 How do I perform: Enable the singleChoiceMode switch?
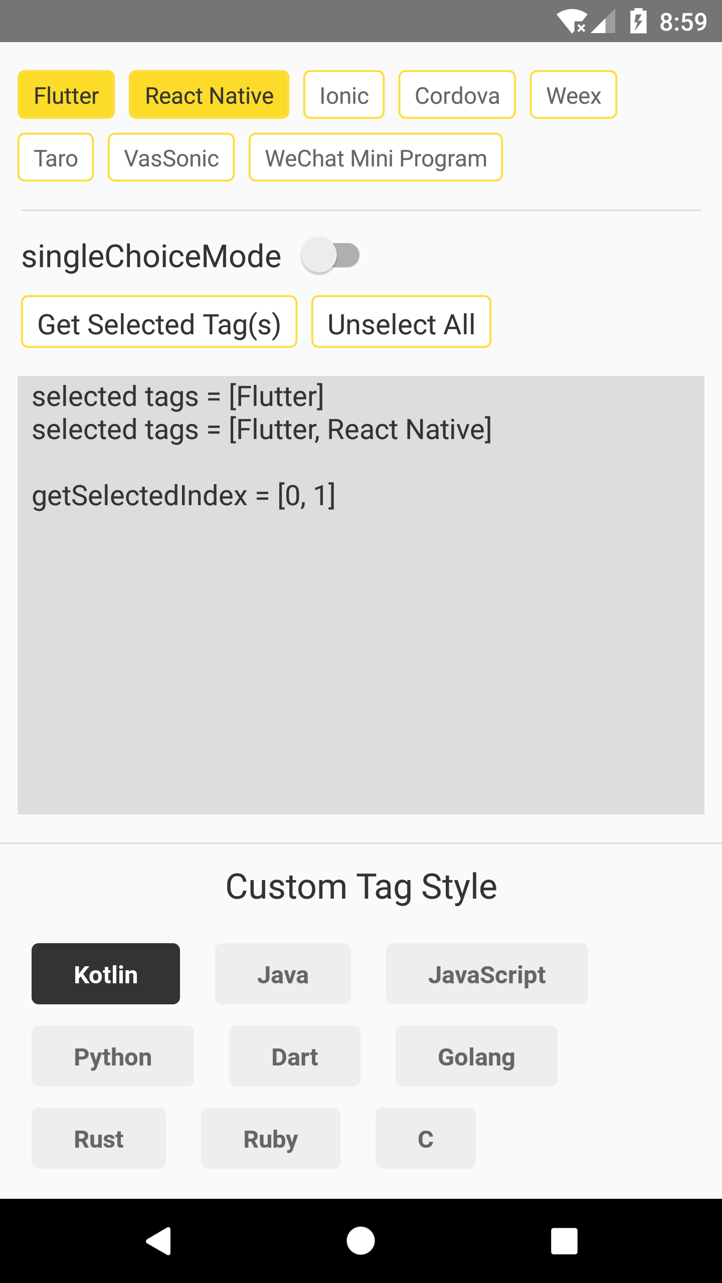330,256
